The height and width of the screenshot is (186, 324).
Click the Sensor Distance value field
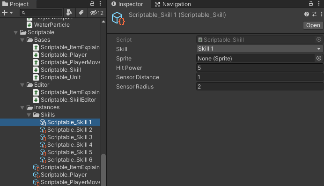pyautogui.click(x=259, y=77)
